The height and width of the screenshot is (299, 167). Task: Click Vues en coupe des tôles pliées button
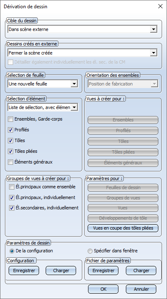[123, 228]
